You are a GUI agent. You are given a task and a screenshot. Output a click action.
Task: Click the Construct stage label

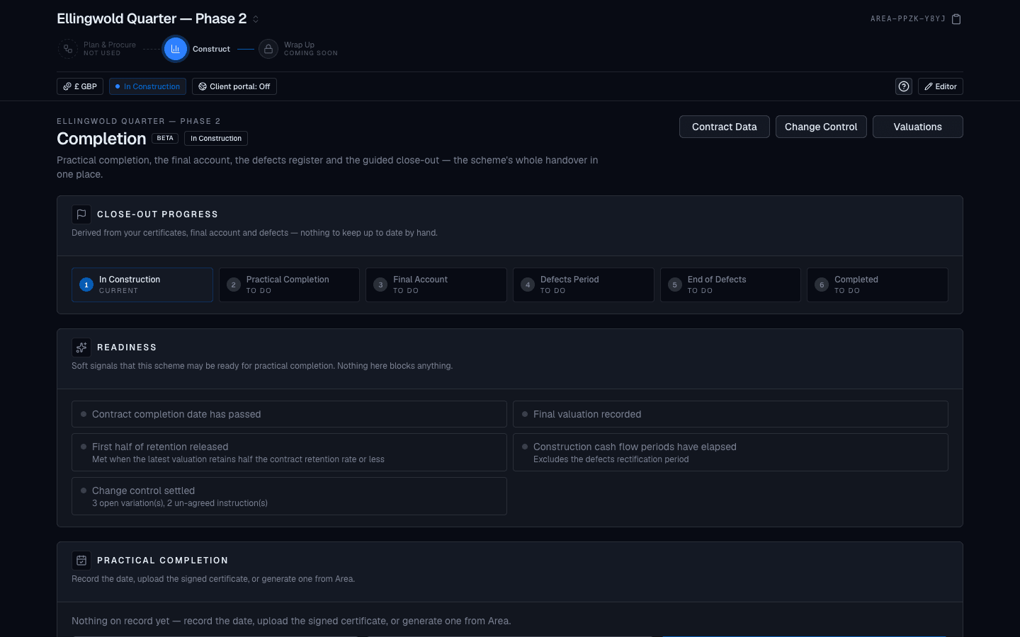[211, 49]
